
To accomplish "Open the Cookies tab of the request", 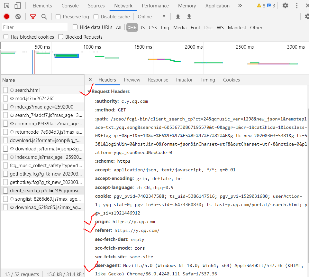I will [232, 80].
